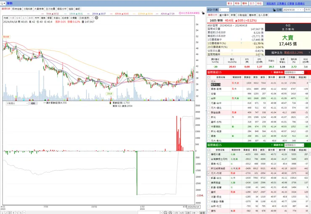311x214 pixels.
Task: Expand the stock selector arrow beside search
Action: click(4, 3)
